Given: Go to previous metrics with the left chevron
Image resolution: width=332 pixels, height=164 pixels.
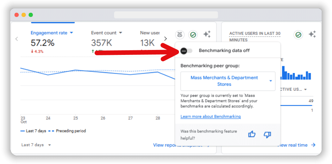Looking at the screenshot, I should point(17,39).
